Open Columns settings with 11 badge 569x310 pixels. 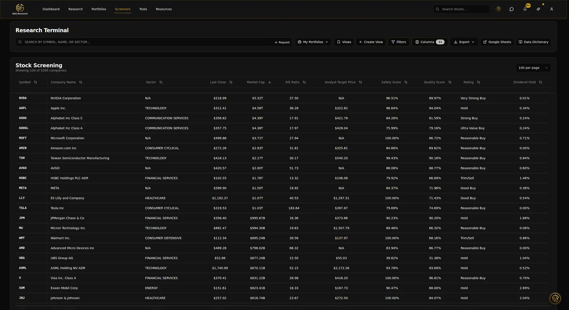point(430,42)
